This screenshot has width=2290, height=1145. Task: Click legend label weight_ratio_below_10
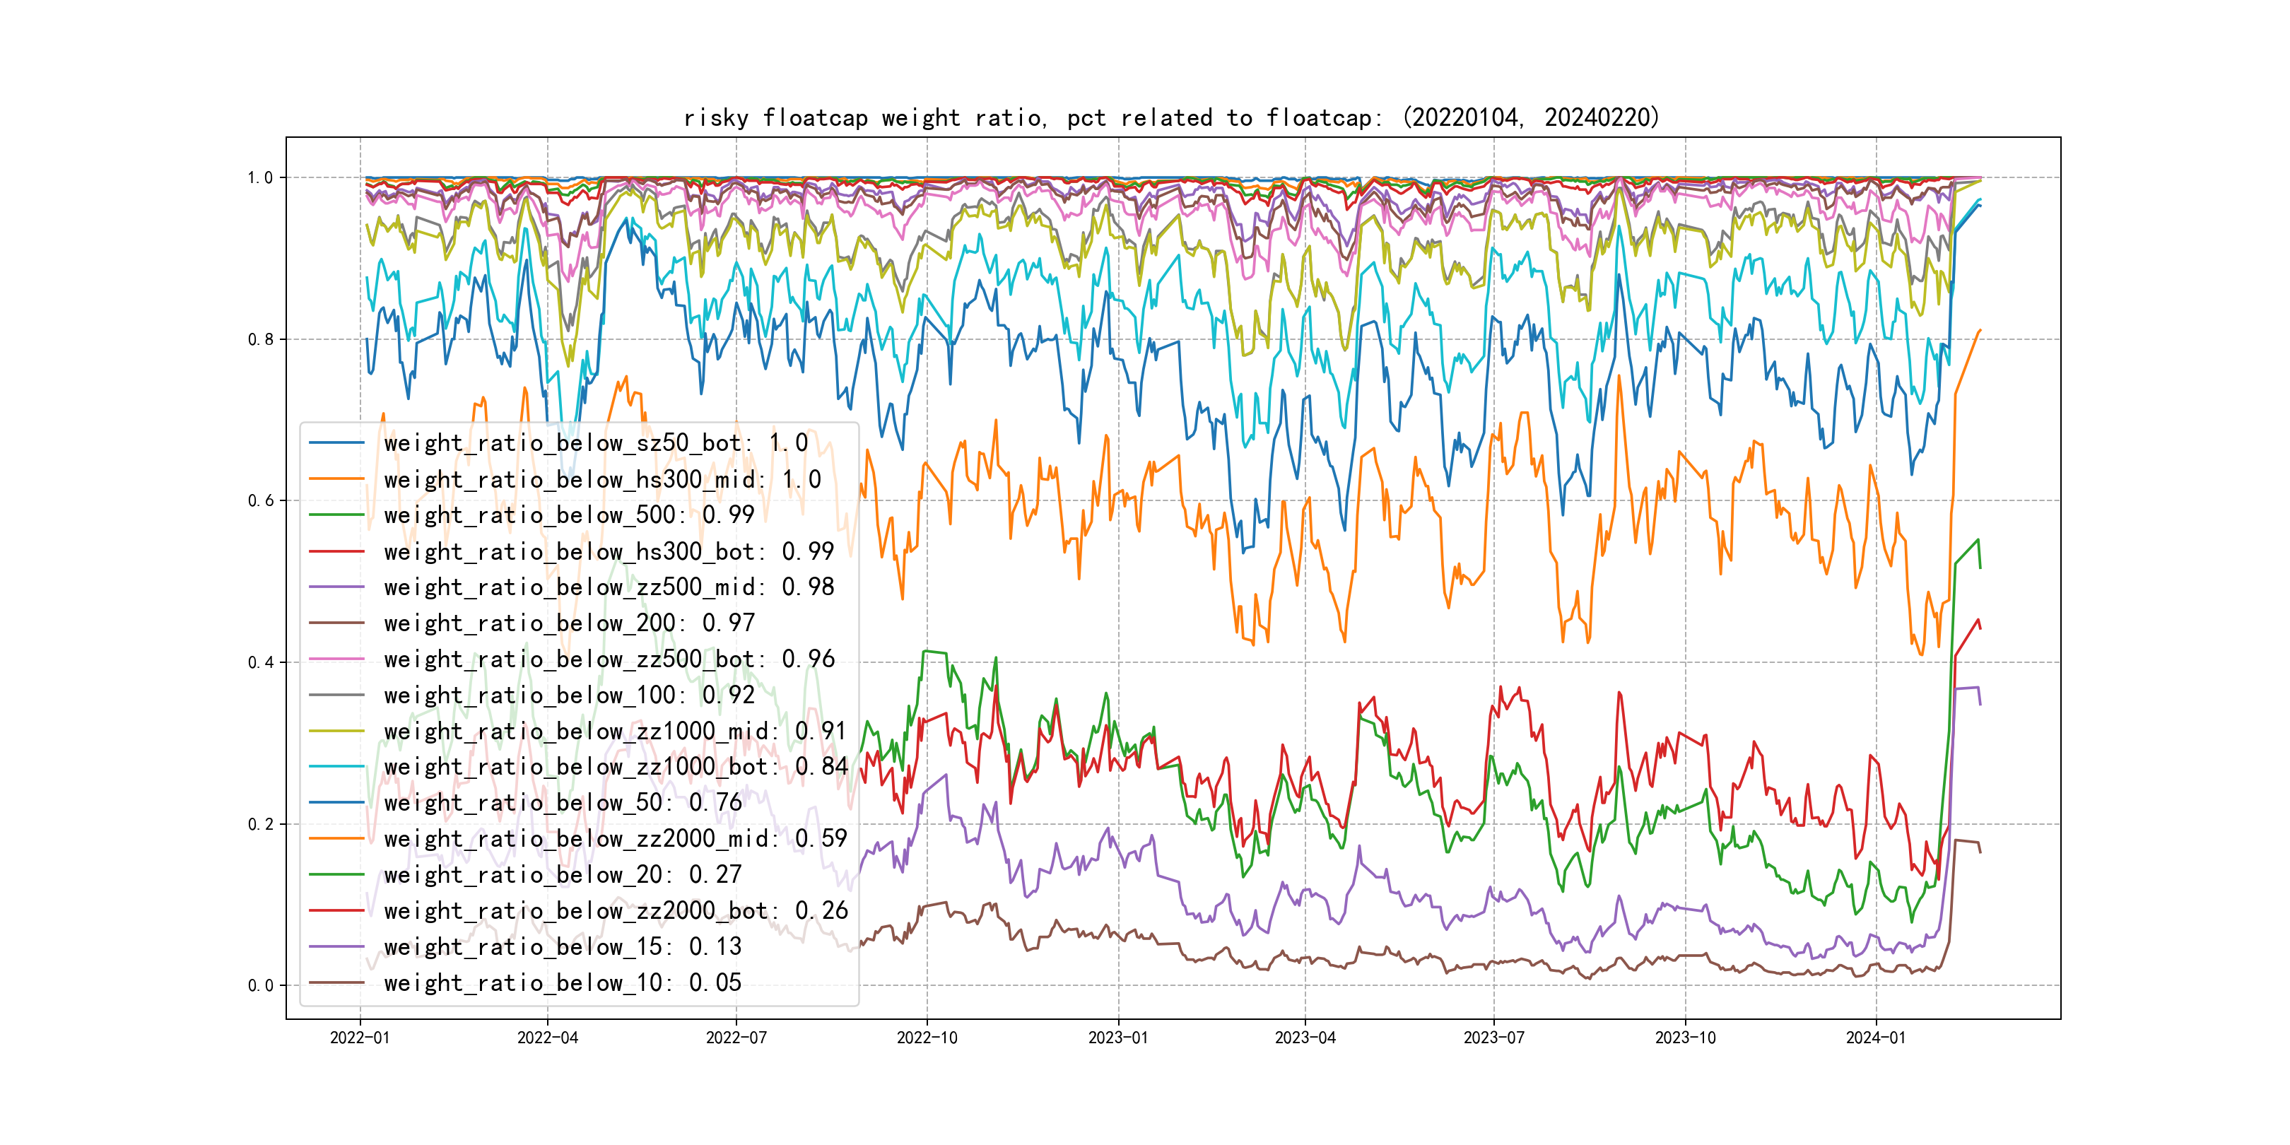(x=562, y=982)
